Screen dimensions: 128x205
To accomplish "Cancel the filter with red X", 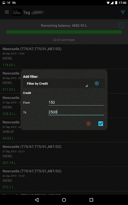I will (88, 124).
